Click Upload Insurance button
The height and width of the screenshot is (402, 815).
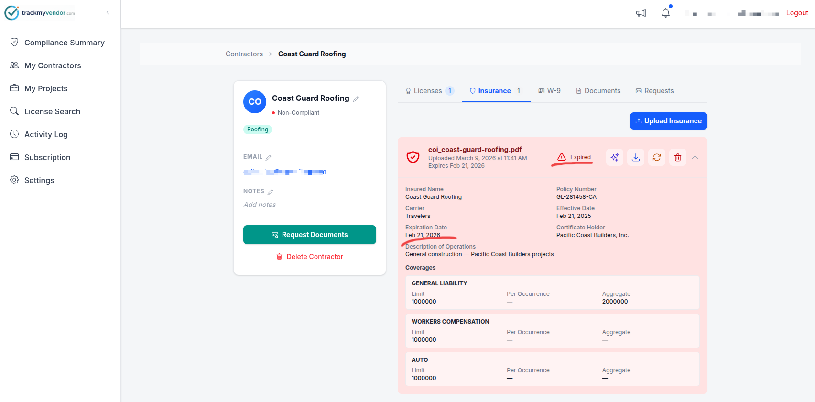(x=669, y=121)
